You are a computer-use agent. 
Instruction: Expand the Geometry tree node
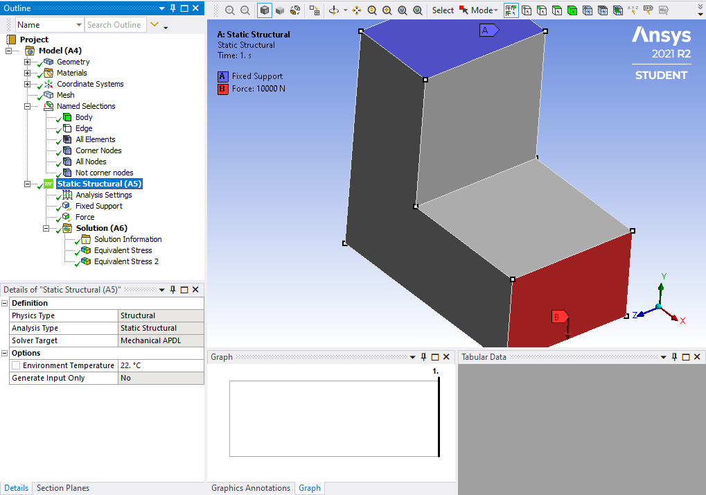tap(28, 62)
